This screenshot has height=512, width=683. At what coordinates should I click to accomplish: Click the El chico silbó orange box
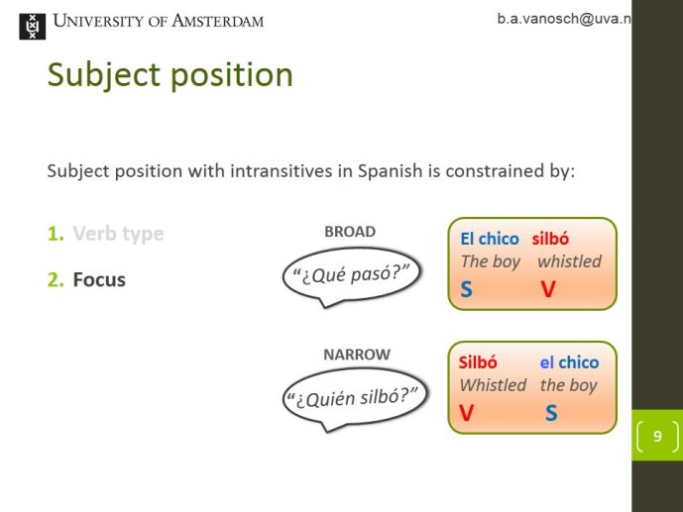click(x=532, y=263)
